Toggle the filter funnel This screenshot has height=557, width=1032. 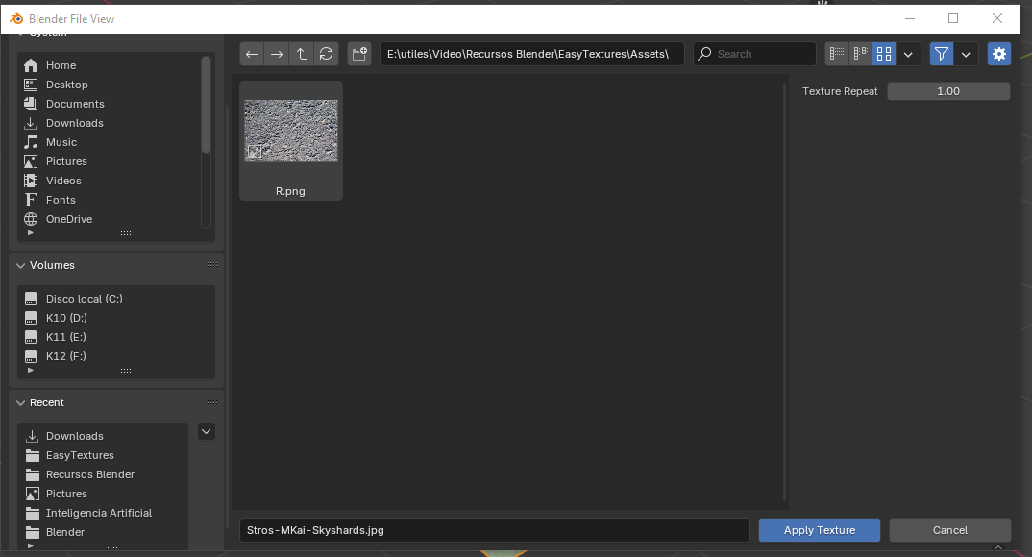pos(941,54)
